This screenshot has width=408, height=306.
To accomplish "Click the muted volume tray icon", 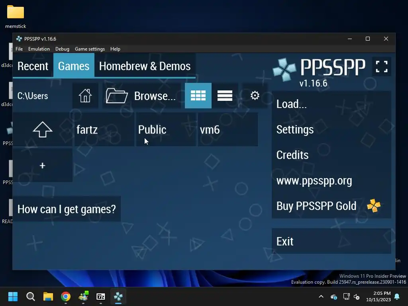I will [x=357, y=296].
